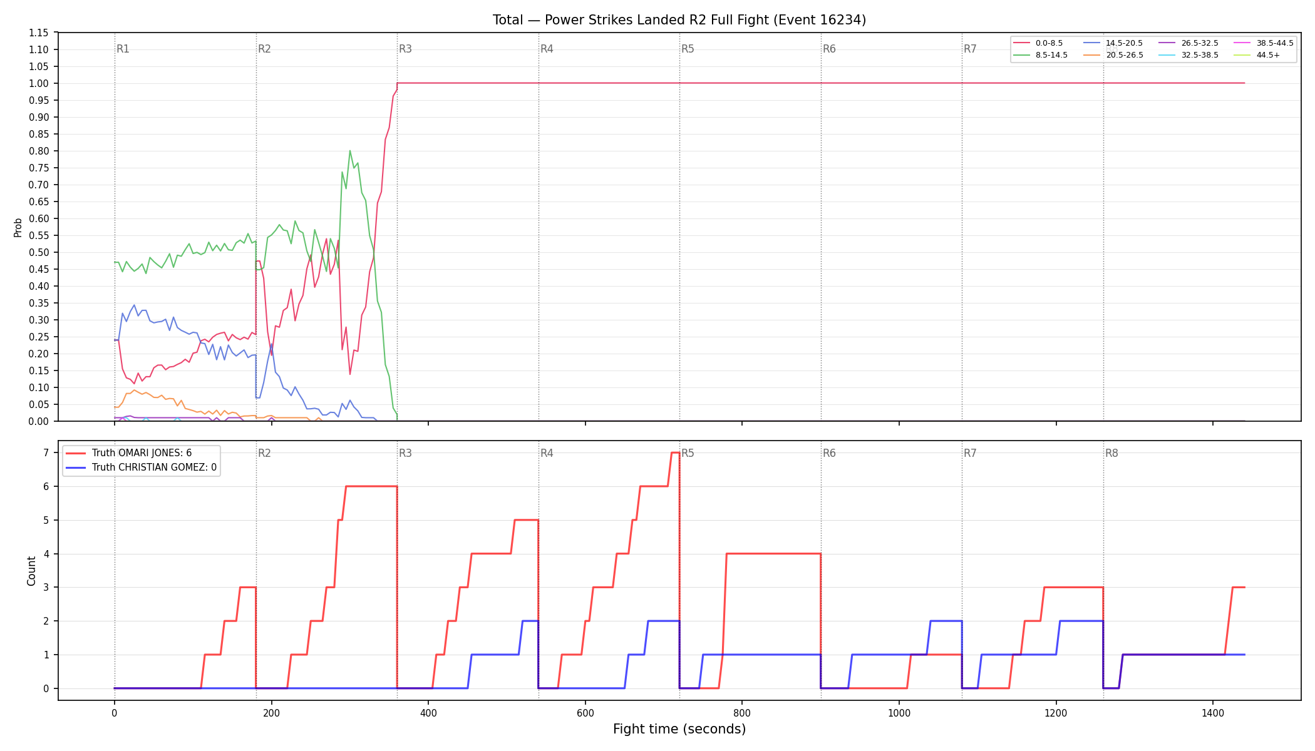Select the 14.5-20.5 legend entry
Viewport: 1315px width, 751px height.
coord(1113,43)
